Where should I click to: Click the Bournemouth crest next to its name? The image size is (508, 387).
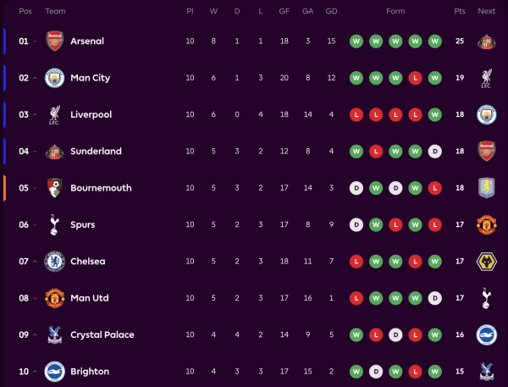coord(55,188)
